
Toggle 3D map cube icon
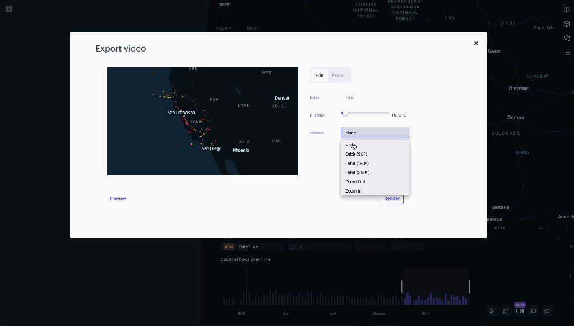pos(566,24)
